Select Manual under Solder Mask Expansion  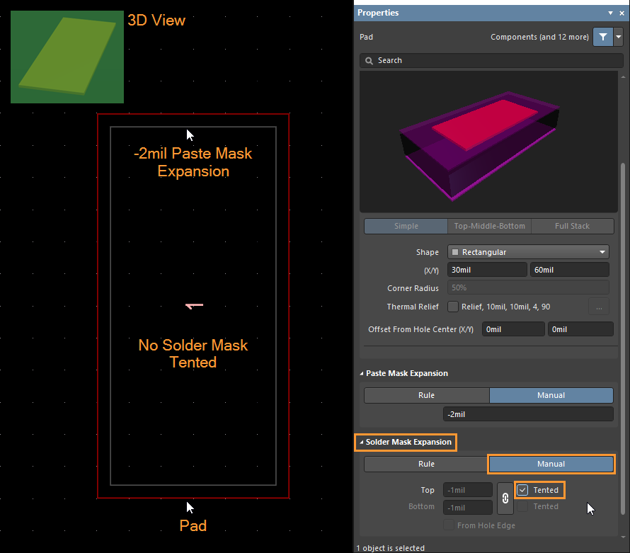[551, 464]
